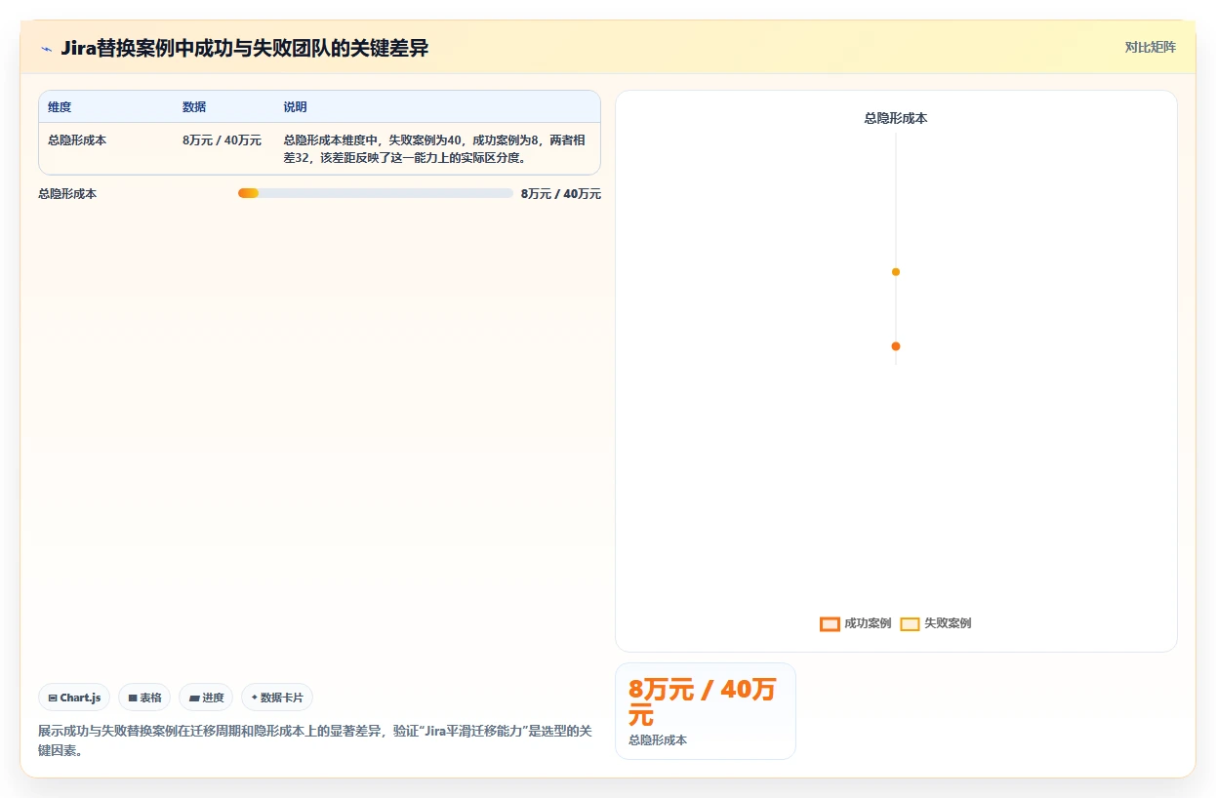This screenshot has width=1216, height=798.
Task: Click the description text about 失败案例为40
Action: (x=434, y=149)
